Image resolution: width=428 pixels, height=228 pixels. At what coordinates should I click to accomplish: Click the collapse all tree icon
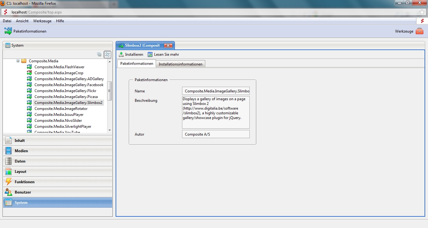(99, 54)
